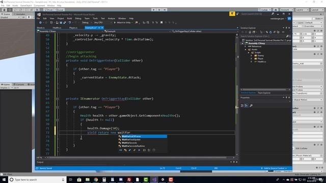Screen dimensions: 326x183
Task: Click the Type here to search taskbar box
Action: tap(37, 179)
